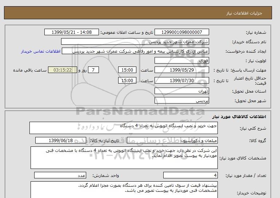This screenshot has width=280, height=198.
Task: Select the goods need date 1399/06/18
Action: 61,140
